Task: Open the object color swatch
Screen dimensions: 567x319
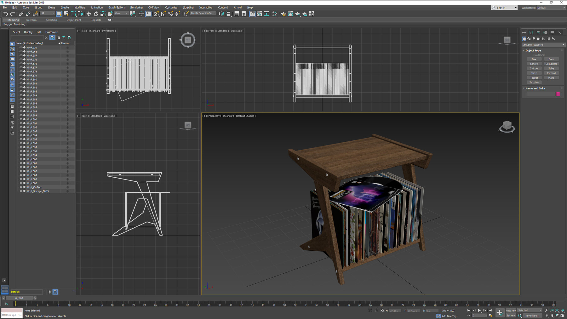Action: pos(558,94)
